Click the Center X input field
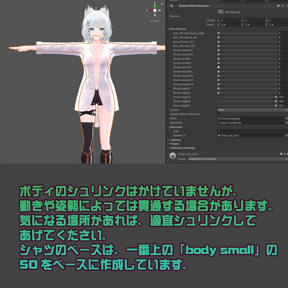This screenshot has height=288, width=288. pos(230,20)
